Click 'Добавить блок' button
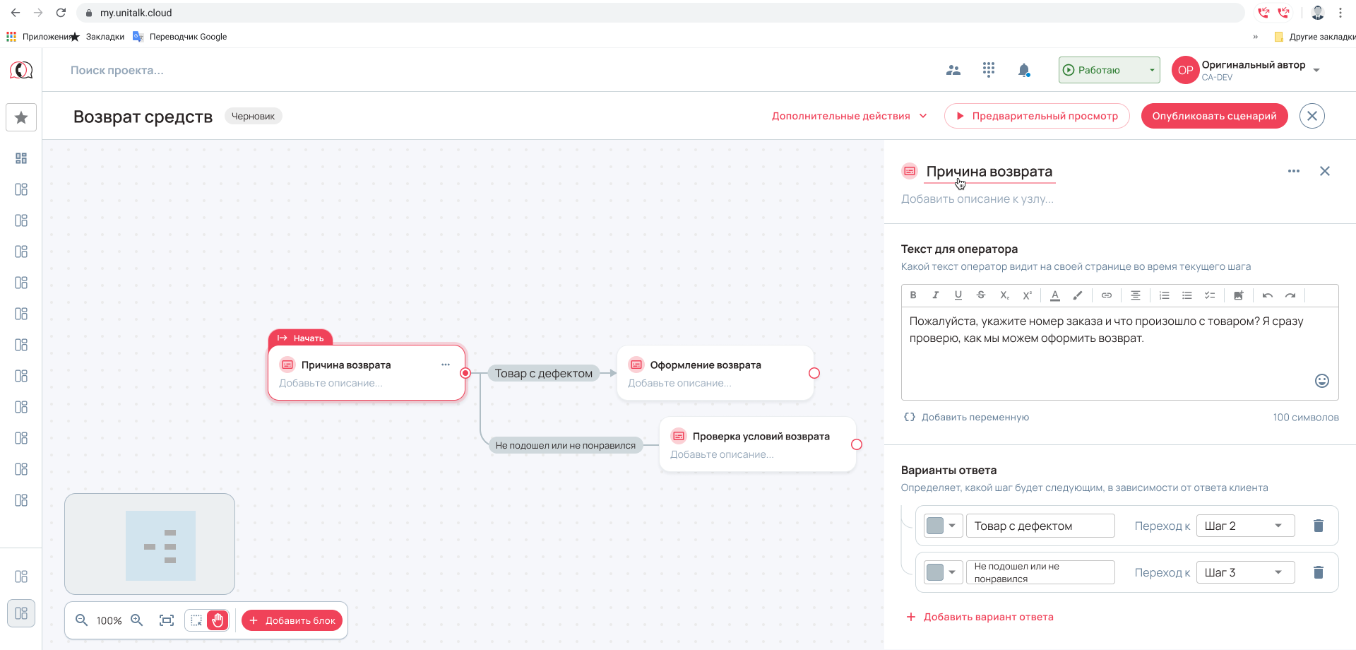 [292, 620]
